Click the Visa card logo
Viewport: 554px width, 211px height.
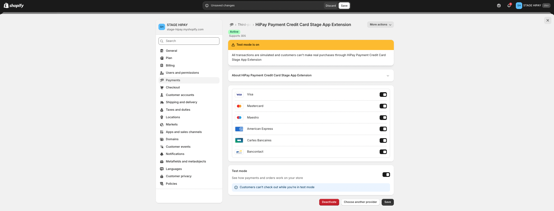click(239, 95)
